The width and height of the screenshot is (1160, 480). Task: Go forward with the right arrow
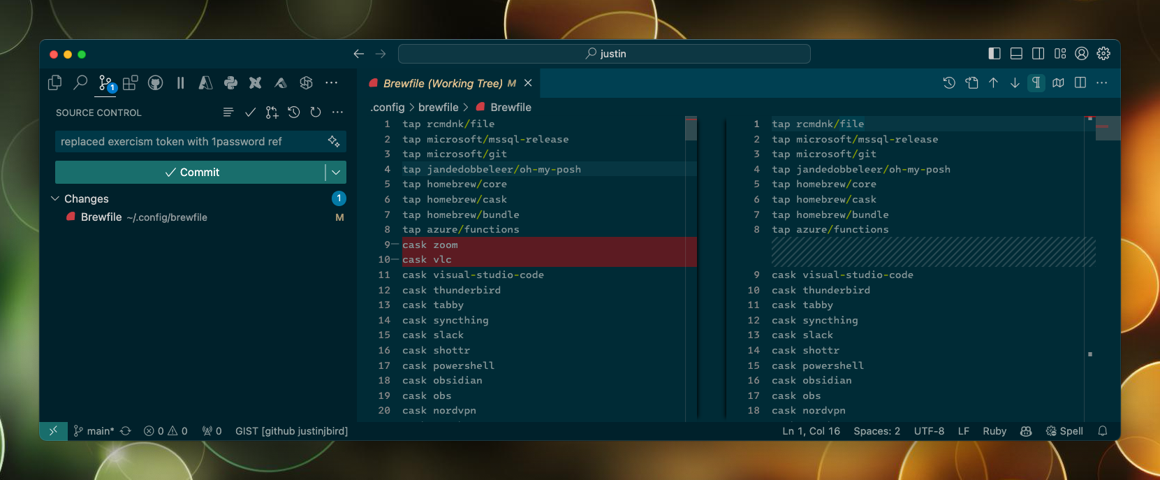click(x=381, y=54)
